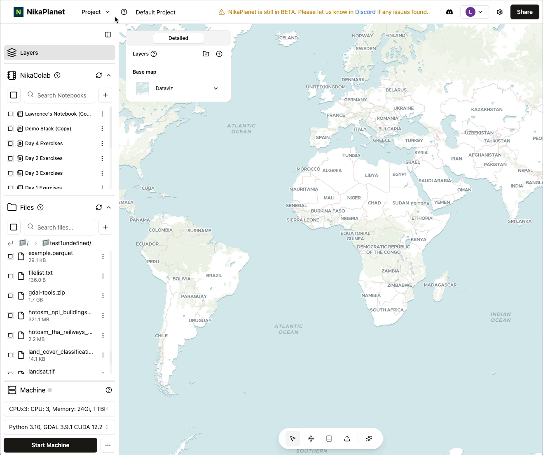Click the NikaPlanet logo icon
The image size is (543, 455).
[19, 12]
